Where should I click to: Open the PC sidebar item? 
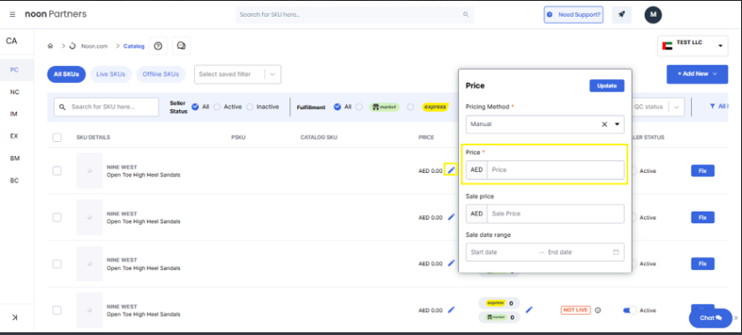coord(14,70)
